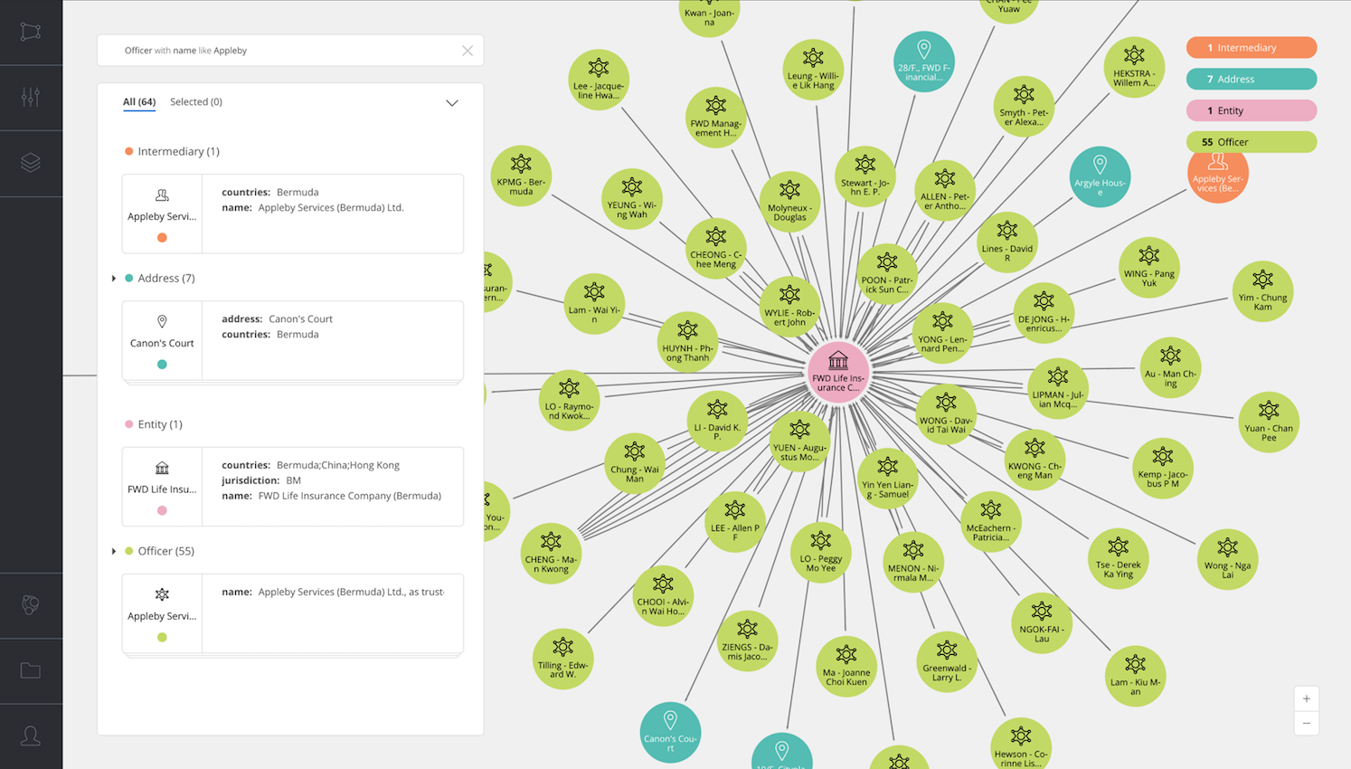The image size is (1351, 769).
Task: Select the YUEN - Augustus Mo... node
Action: pyautogui.click(x=799, y=441)
